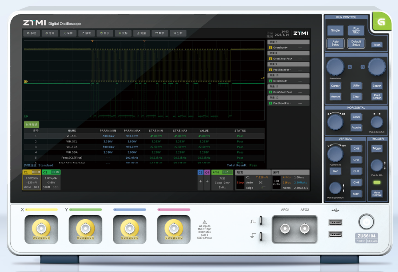The image size is (398, 272).
Task: Select measurement 12 PreShootPos+ entry
Action: pos(288,103)
